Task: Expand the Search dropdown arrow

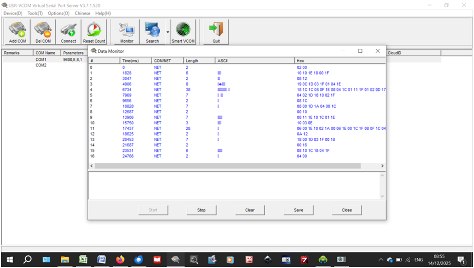Action: [x=167, y=32]
